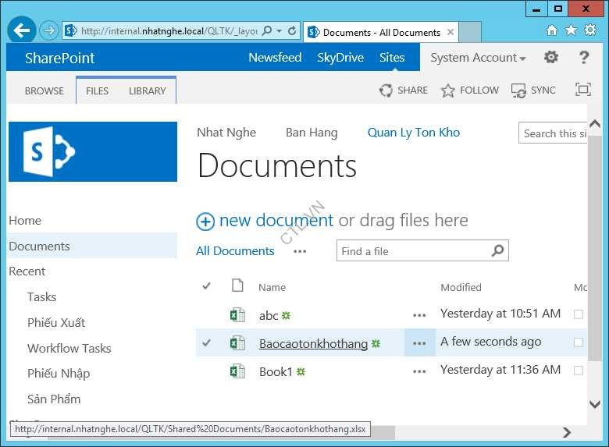Screen dimensions: 609x447
Task: Click the Find a file search icon
Action: pos(498,250)
